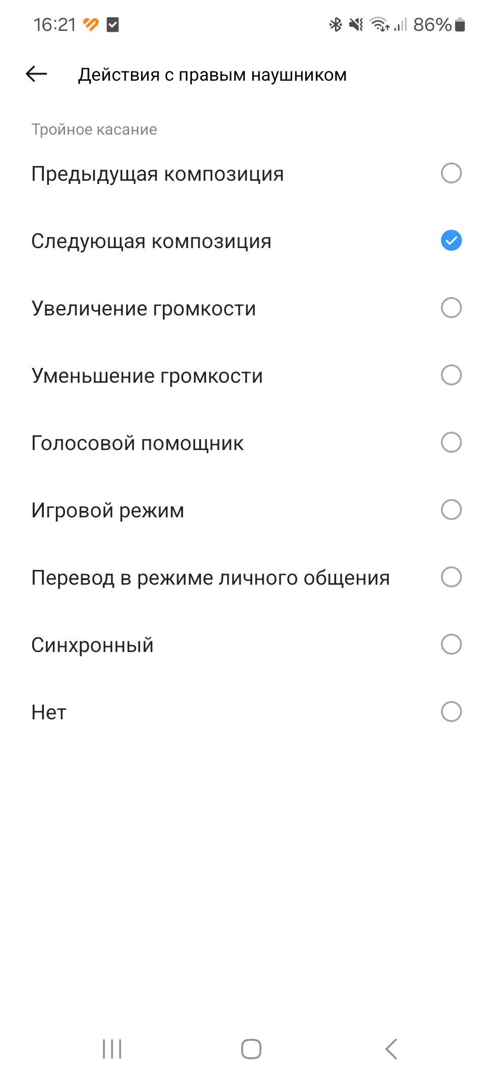
Task: Open recent apps navigation button
Action: tap(112, 1049)
